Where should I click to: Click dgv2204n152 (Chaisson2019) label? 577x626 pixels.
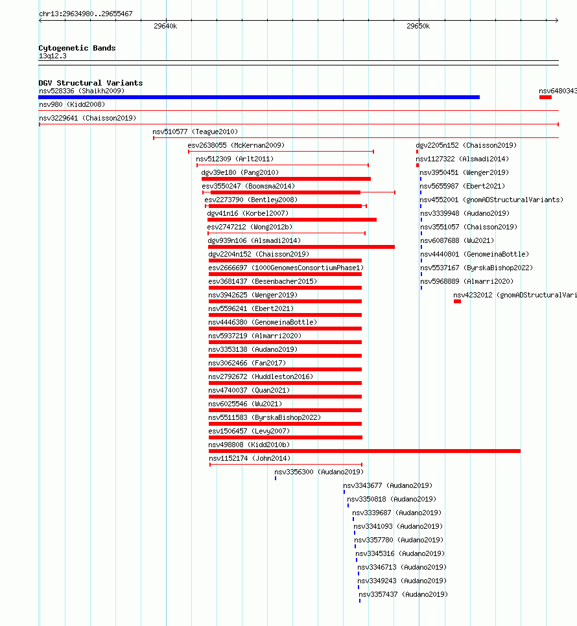259,254
